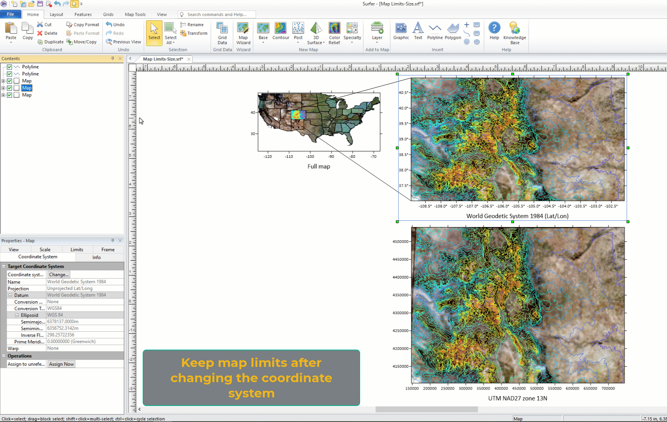667x422 pixels.
Task: Collapse the Ellipsoid property group
Action: coord(17,315)
